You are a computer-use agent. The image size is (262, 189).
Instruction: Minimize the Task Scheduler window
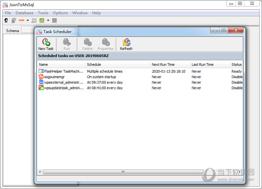tap(215, 31)
